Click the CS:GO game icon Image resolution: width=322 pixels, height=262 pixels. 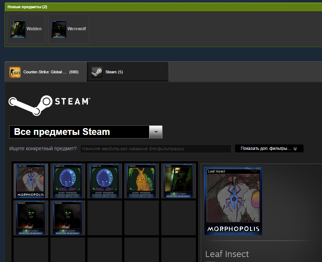[x=15, y=72]
